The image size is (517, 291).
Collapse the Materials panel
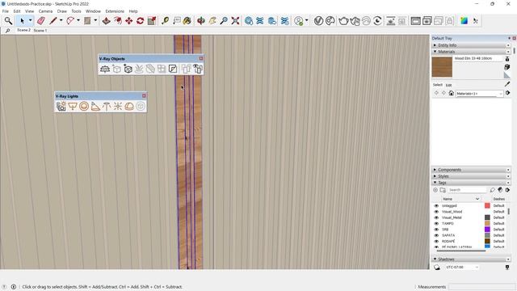471,52
